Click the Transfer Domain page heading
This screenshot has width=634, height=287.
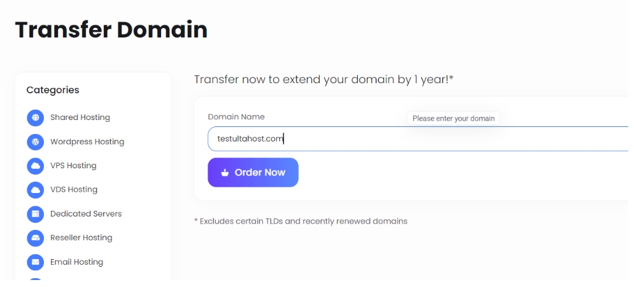coord(111,30)
